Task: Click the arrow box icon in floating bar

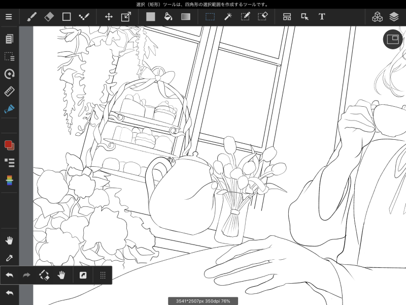Action: [83, 275]
